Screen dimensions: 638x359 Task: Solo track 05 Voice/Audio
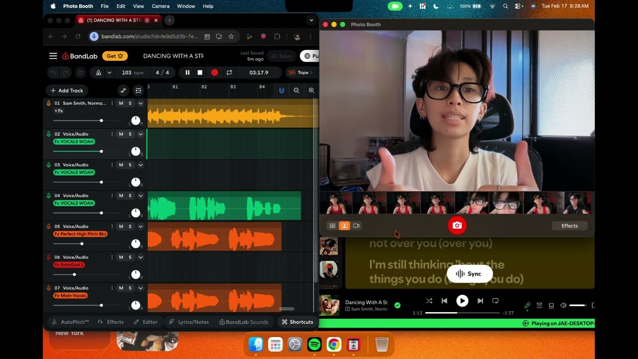(130, 226)
